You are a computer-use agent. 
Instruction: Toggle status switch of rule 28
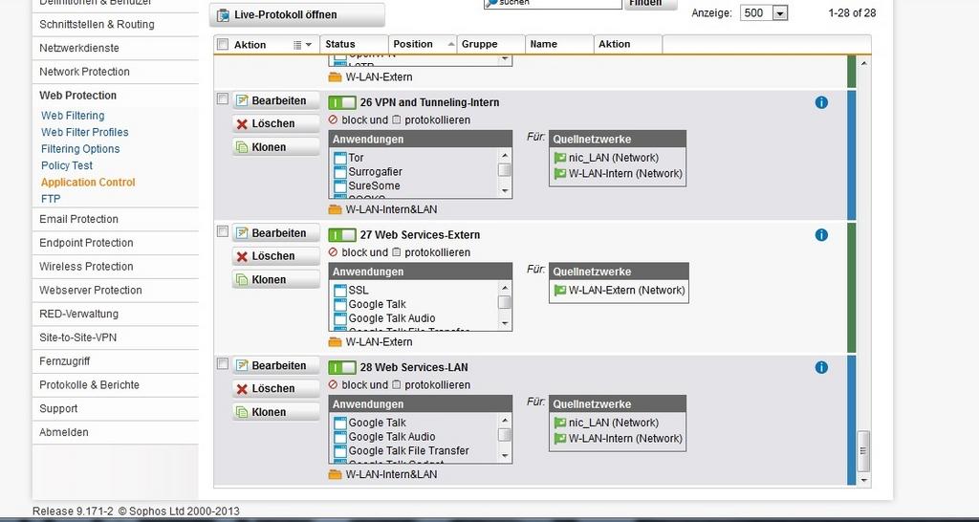pos(342,367)
